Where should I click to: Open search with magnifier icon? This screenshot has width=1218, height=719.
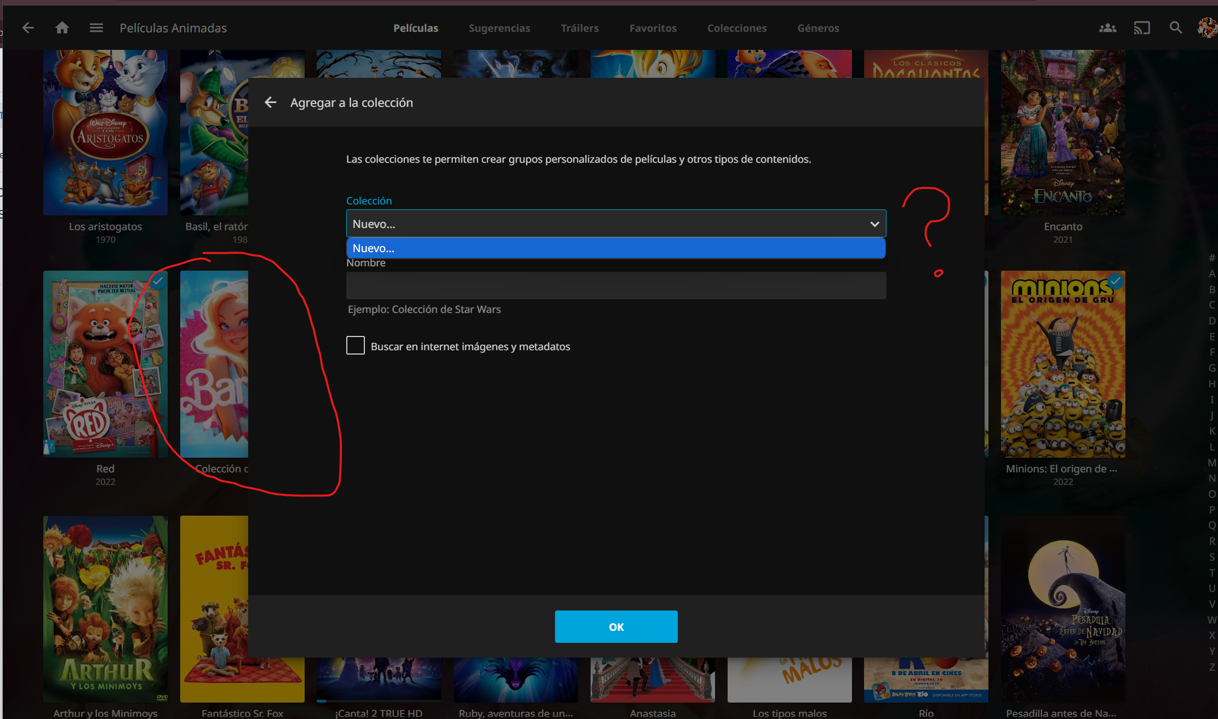[1175, 28]
